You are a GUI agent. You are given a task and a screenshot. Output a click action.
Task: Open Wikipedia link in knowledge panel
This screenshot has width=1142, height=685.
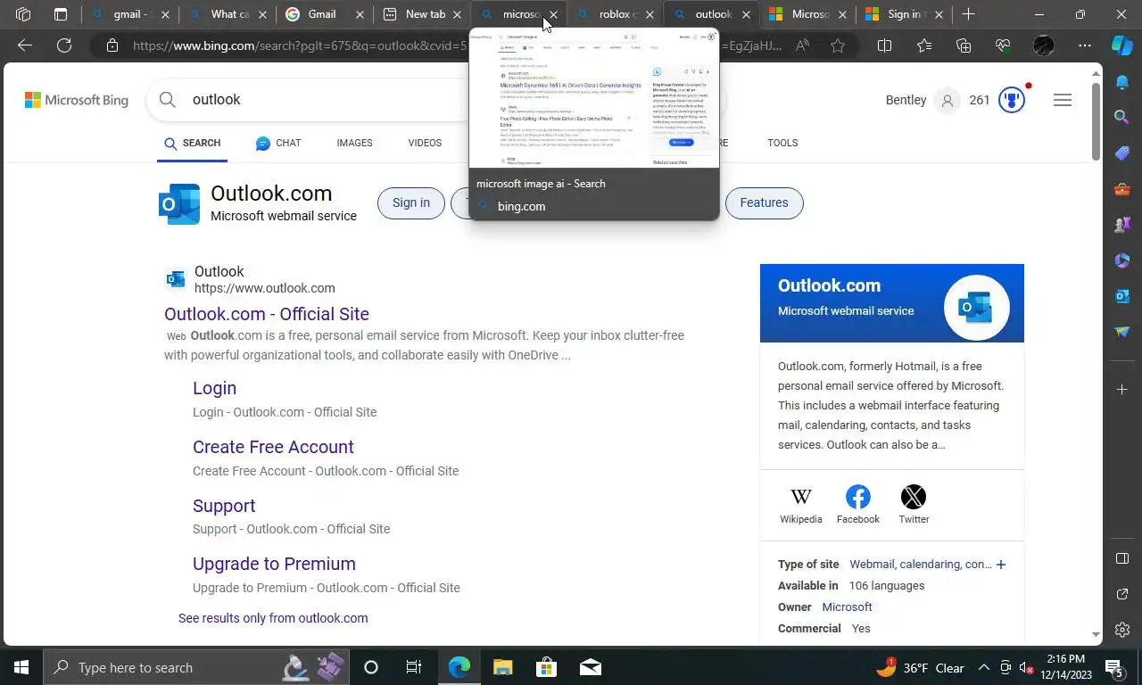801,505
